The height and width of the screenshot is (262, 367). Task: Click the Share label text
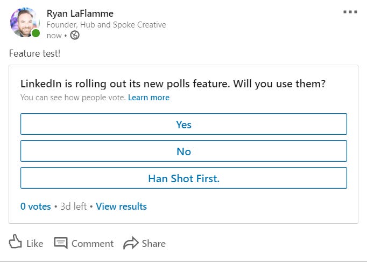pyautogui.click(x=153, y=244)
